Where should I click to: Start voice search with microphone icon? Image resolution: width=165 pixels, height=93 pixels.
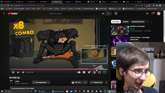pos(116,13)
